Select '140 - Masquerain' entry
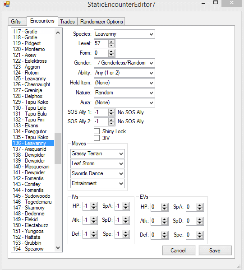Viewport: 244px width, 270px height. pyautogui.click(x=33, y=167)
